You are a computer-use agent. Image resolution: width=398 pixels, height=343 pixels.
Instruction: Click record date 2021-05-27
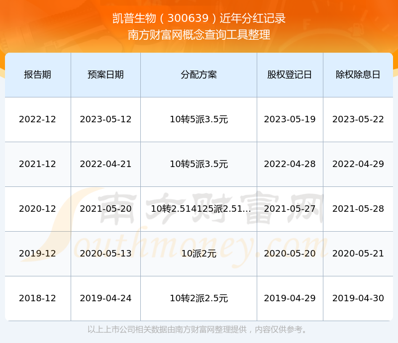(x=290, y=209)
